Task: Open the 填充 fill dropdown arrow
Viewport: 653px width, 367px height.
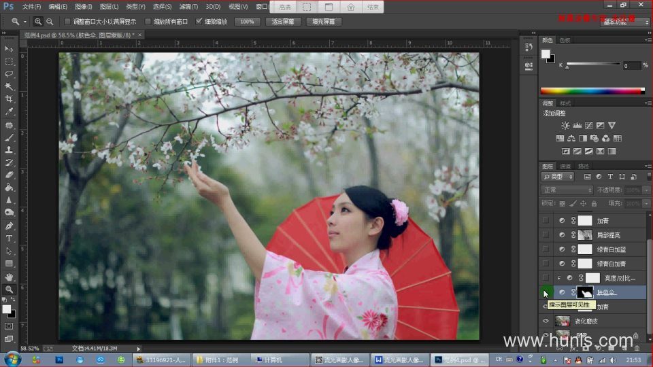Action: 646,203
